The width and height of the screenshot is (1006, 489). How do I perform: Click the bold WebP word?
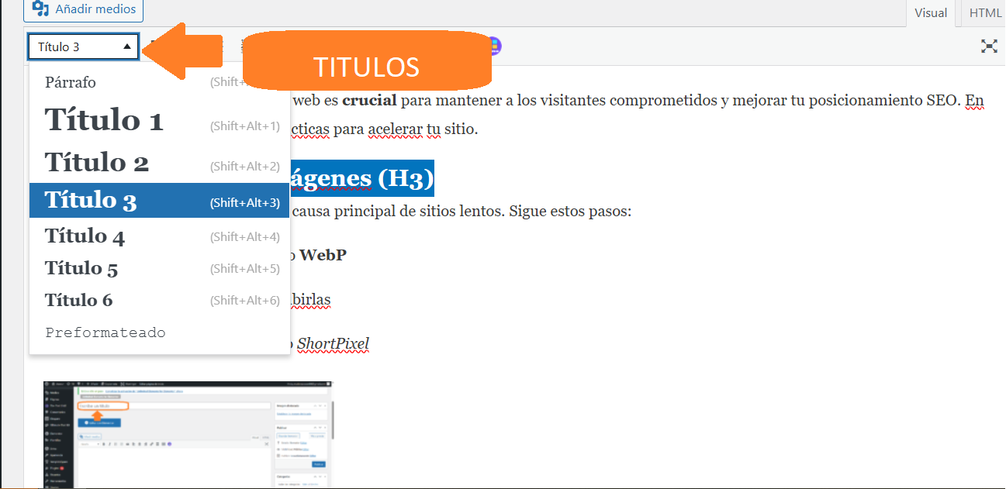coord(323,255)
